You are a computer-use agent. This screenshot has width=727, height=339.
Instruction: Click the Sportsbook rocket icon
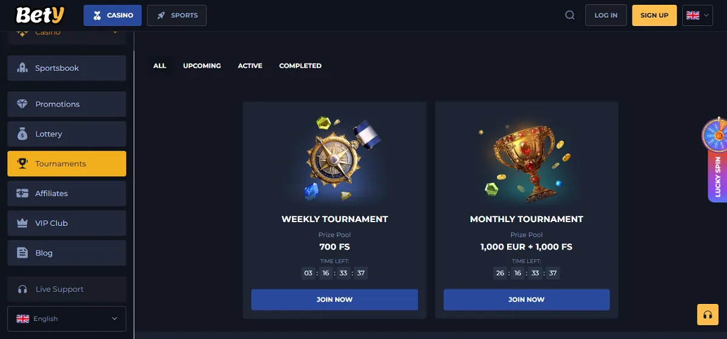pos(22,68)
